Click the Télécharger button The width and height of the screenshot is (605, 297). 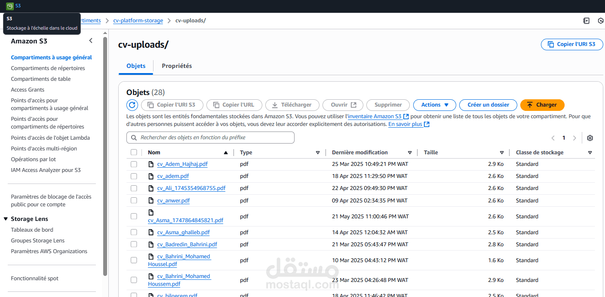click(x=292, y=105)
